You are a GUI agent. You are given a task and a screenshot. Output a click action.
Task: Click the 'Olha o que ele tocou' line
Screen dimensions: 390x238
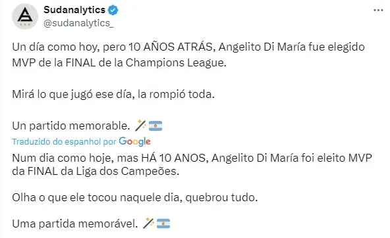135,197
